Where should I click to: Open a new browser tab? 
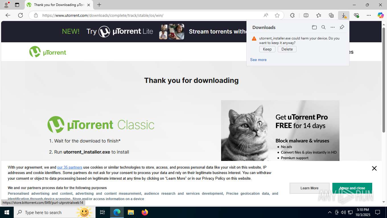point(99,5)
